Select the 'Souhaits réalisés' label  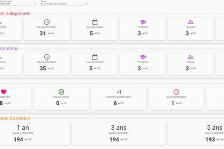coord(61,97)
